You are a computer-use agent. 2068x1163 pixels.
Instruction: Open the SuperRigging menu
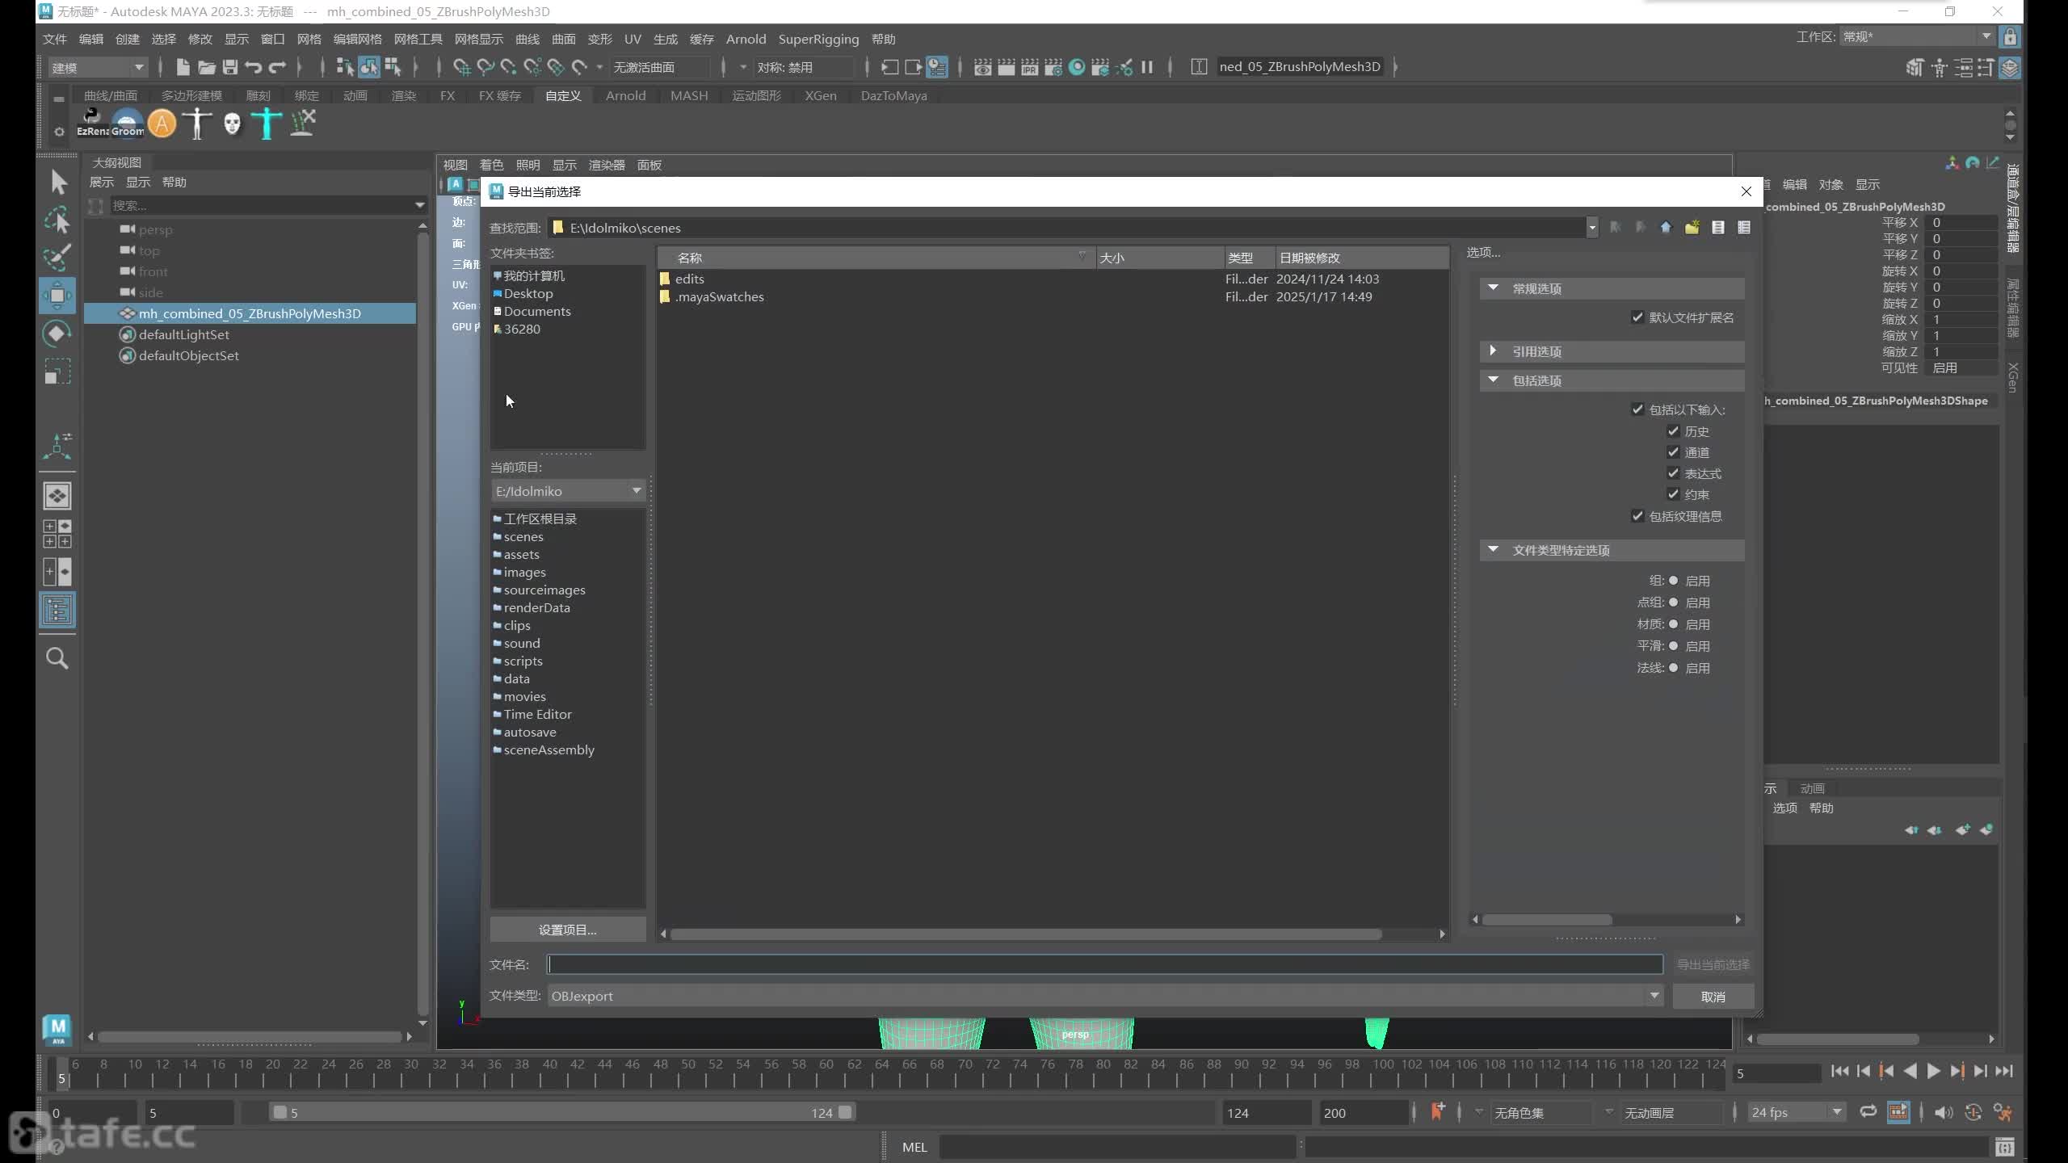pos(818,39)
